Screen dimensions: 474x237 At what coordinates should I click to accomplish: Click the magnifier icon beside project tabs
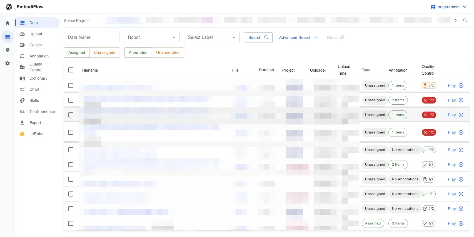[x=465, y=21]
